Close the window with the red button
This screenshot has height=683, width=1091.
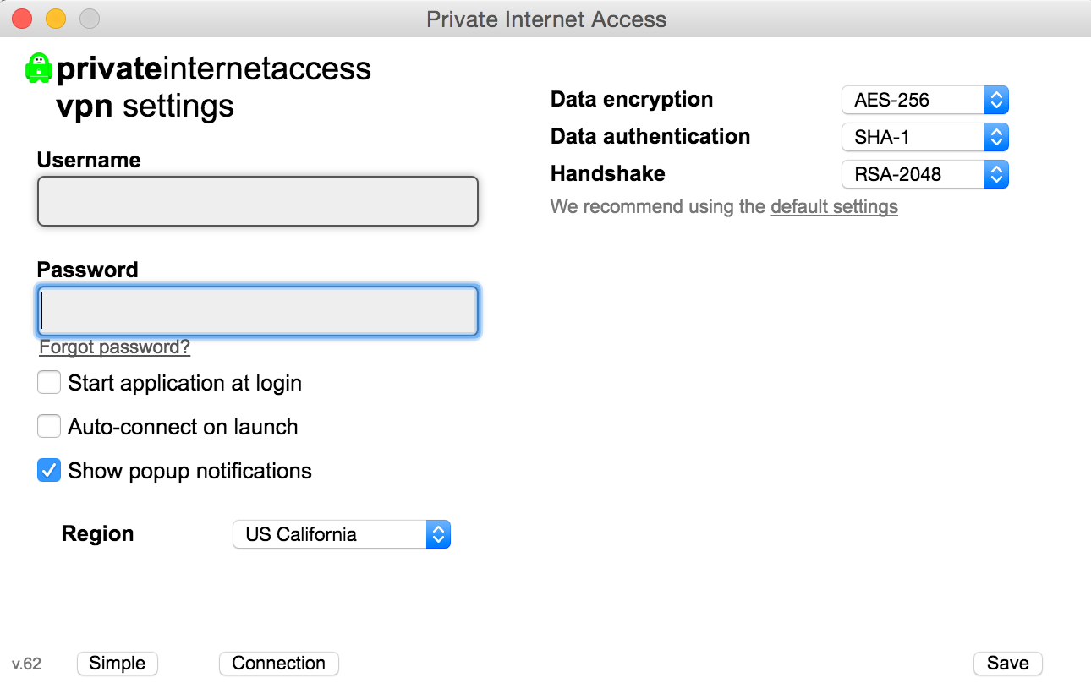[22, 19]
